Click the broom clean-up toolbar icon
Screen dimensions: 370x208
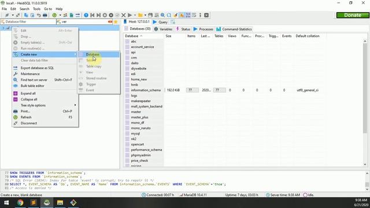[175, 15]
